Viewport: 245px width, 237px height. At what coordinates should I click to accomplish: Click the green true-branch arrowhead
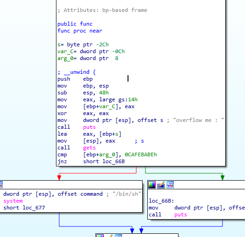click(223, 178)
